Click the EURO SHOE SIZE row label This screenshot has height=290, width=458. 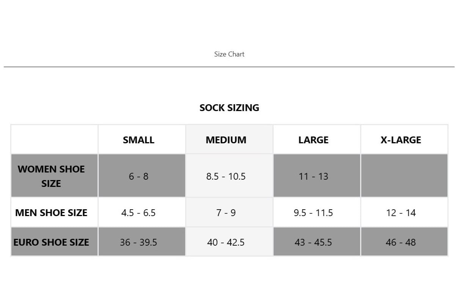(x=51, y=242)
